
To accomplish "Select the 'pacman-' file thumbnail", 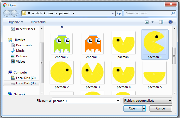I will (x=123, y=43).
